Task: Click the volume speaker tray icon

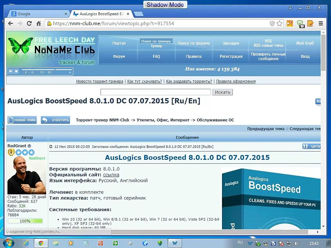Action: [297, 244]
